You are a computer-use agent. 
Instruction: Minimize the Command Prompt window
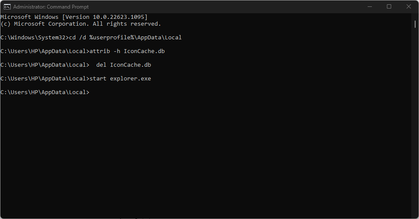pyautogui.click(x=370, y=7)
